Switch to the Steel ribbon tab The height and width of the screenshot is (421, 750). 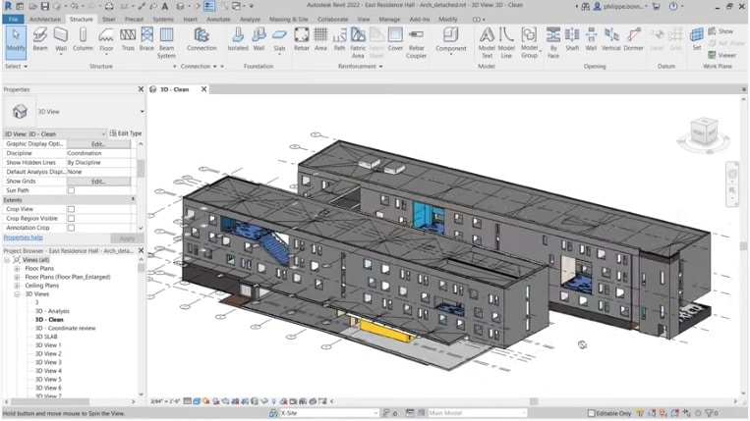pyautogui.click(x=108, y=19)
